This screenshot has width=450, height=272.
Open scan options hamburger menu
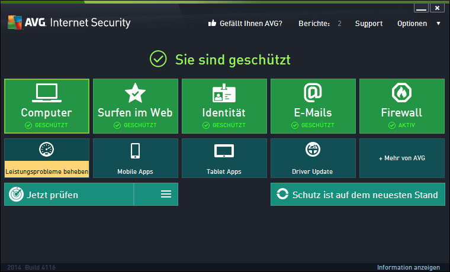coord(166,194)
